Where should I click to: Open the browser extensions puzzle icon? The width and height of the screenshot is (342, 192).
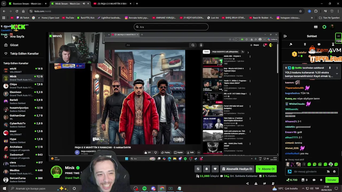click(x=316, y=11)
